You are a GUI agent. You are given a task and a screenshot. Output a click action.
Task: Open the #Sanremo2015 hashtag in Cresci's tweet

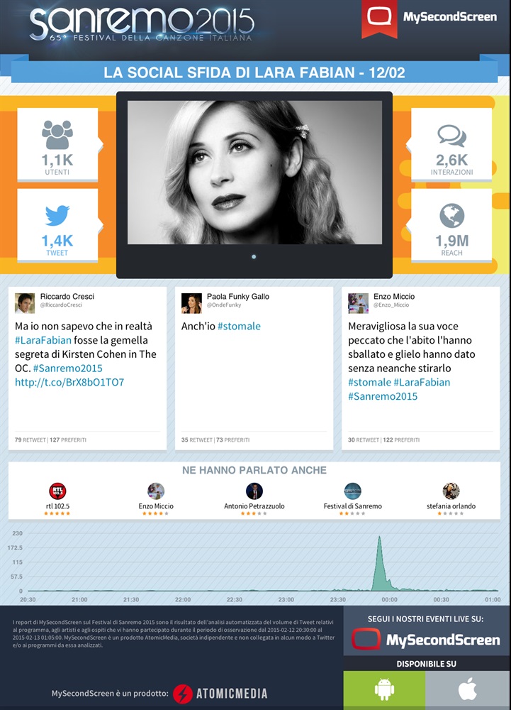[x=68, y=368]
